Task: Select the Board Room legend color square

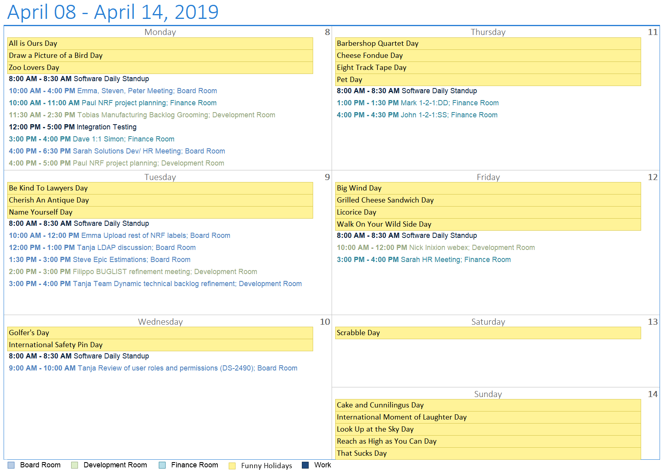Action: tap(11, 465)
